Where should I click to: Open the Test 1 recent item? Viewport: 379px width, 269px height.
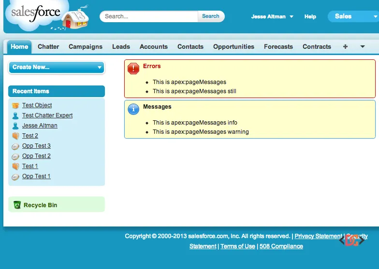click(x=30, y=166)
